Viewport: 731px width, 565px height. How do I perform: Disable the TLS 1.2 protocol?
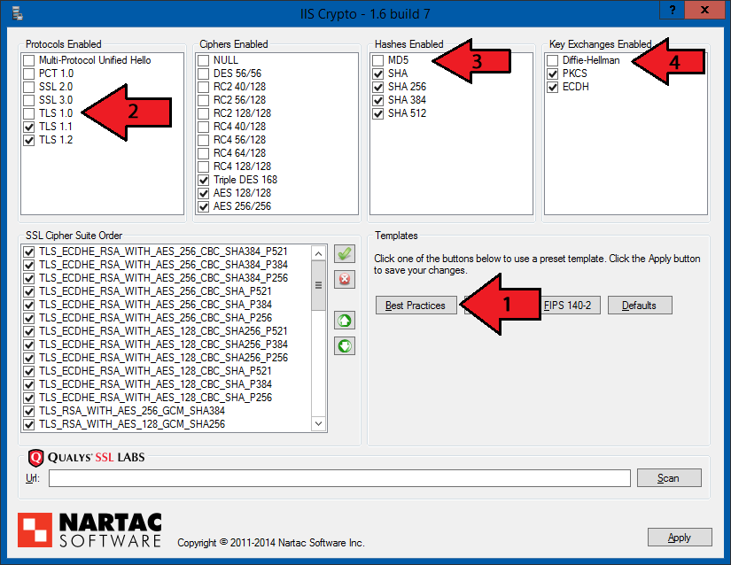tap(29, 140)
